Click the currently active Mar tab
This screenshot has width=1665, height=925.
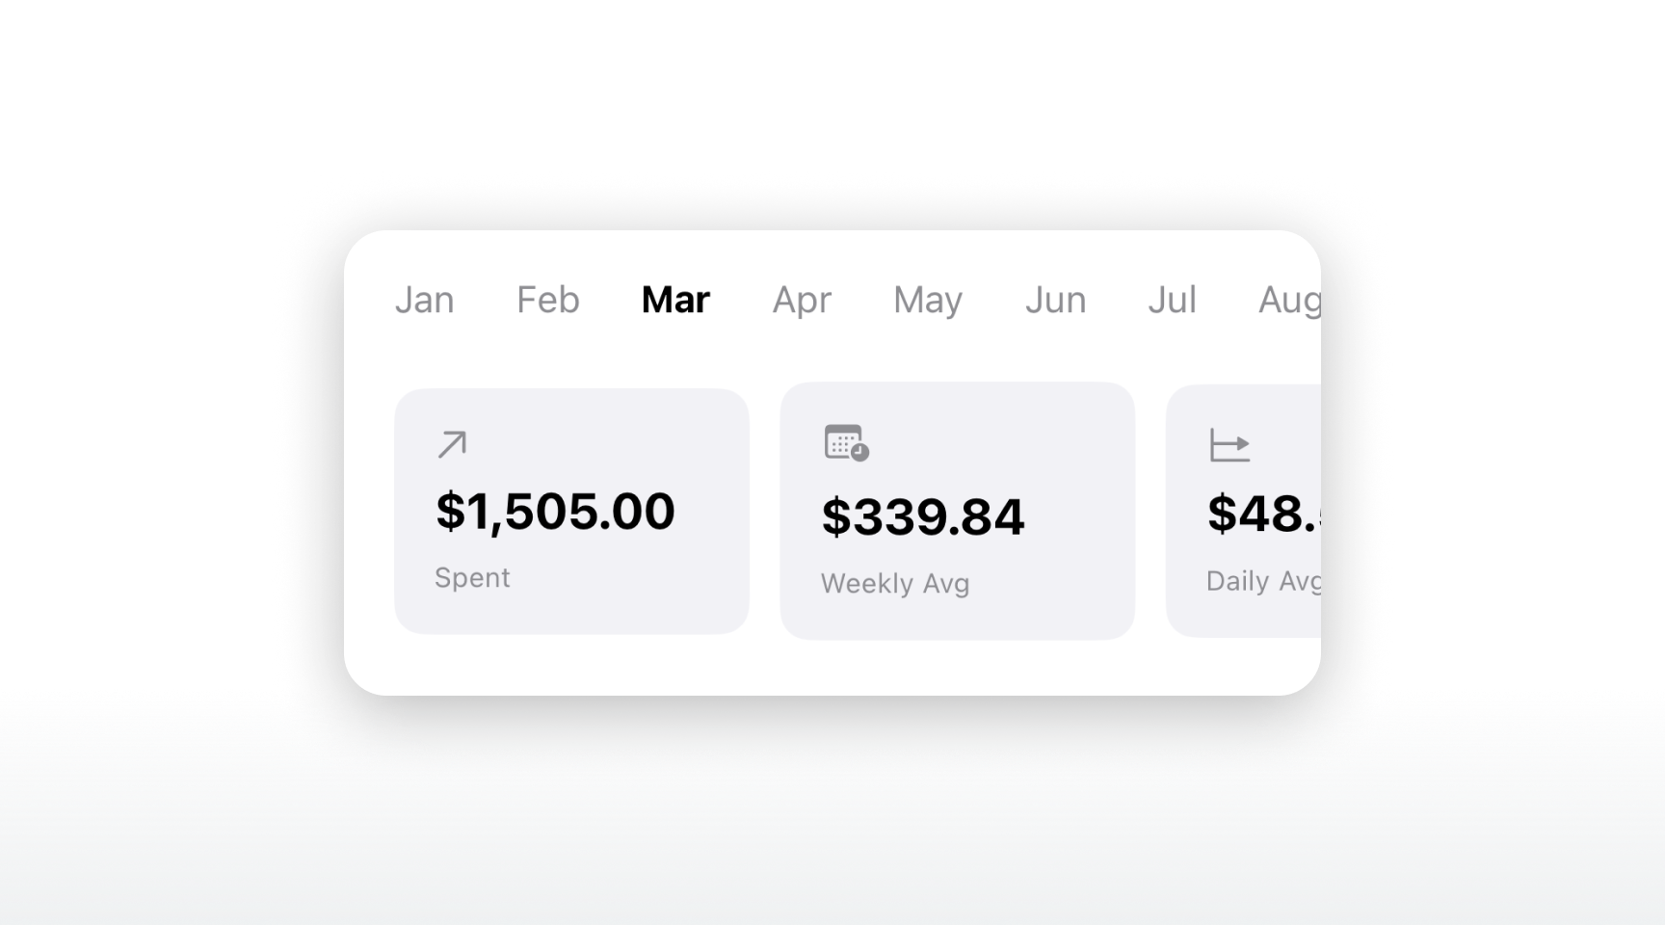(x=675, y=300)
